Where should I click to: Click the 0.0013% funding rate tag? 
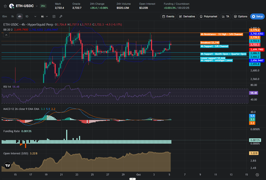[x=255, y=140]
